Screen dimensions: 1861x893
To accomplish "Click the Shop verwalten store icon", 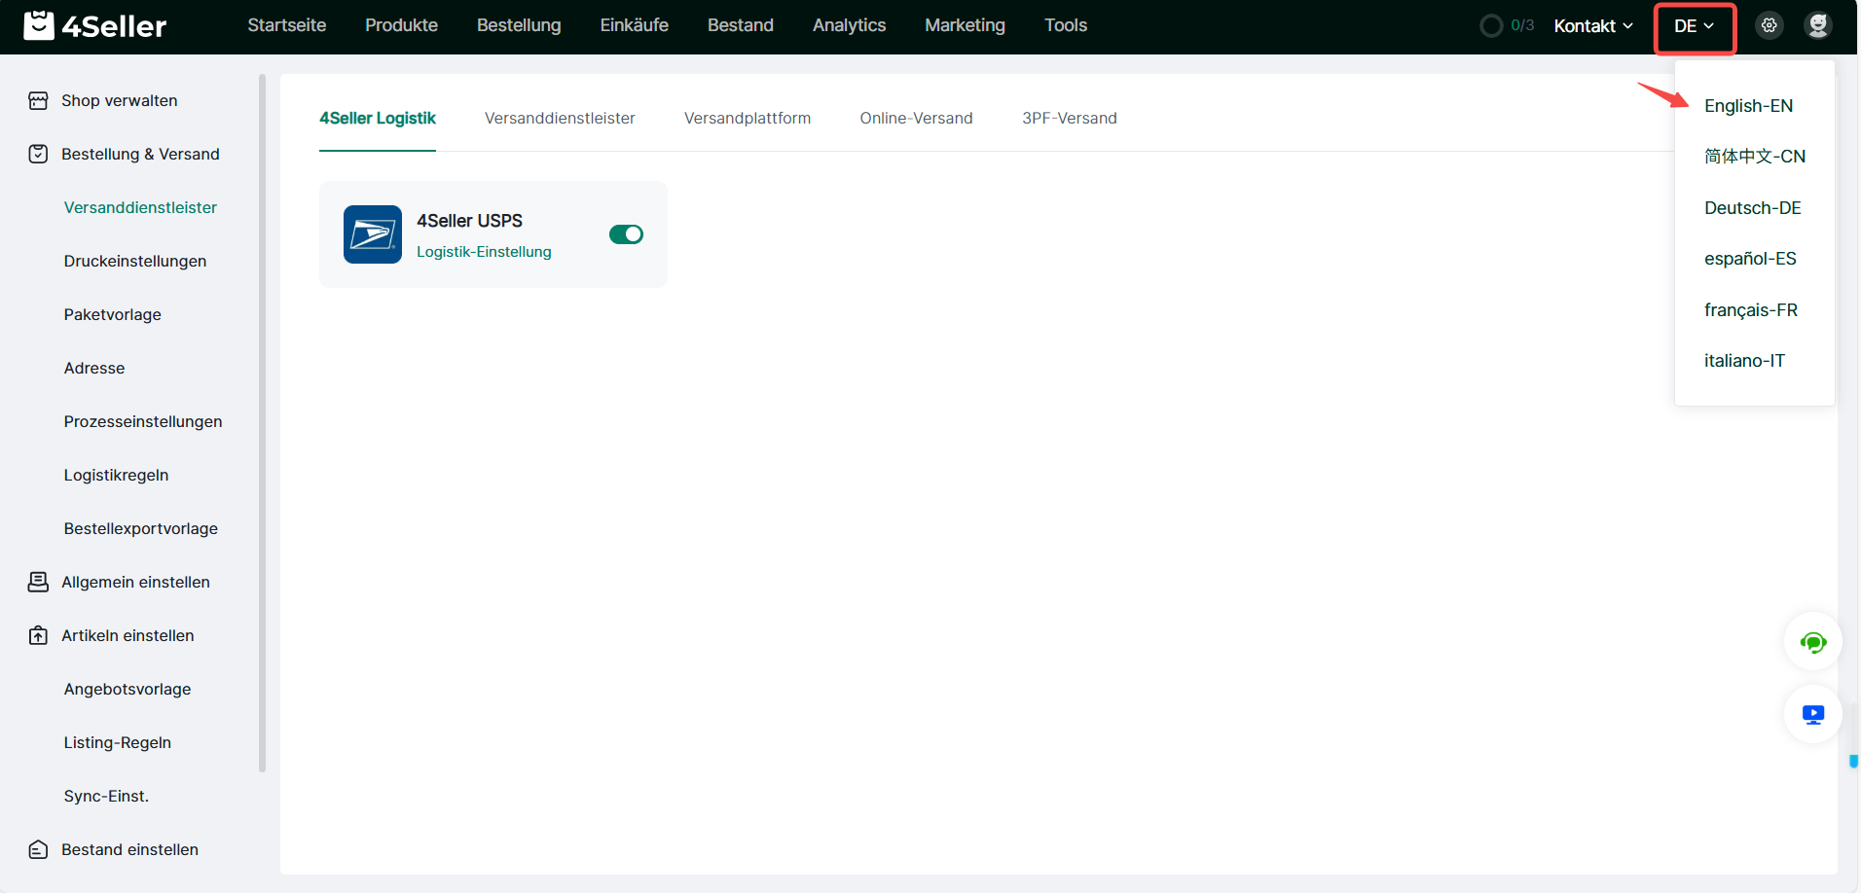I will (x=38, y=101).
